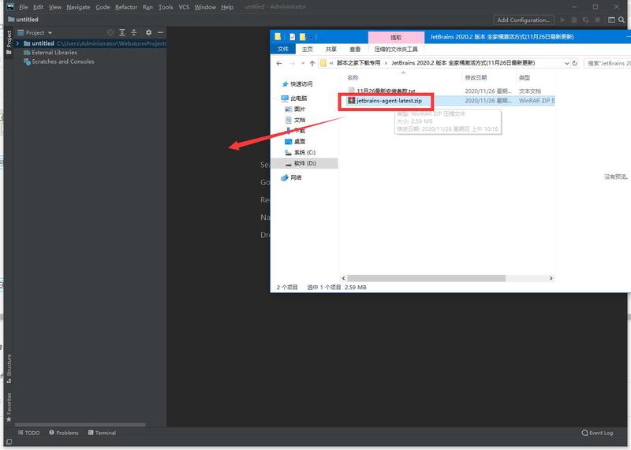Open the Terminal tool window
The height and width of the screenshot is (450, 631).
[102, 433]
